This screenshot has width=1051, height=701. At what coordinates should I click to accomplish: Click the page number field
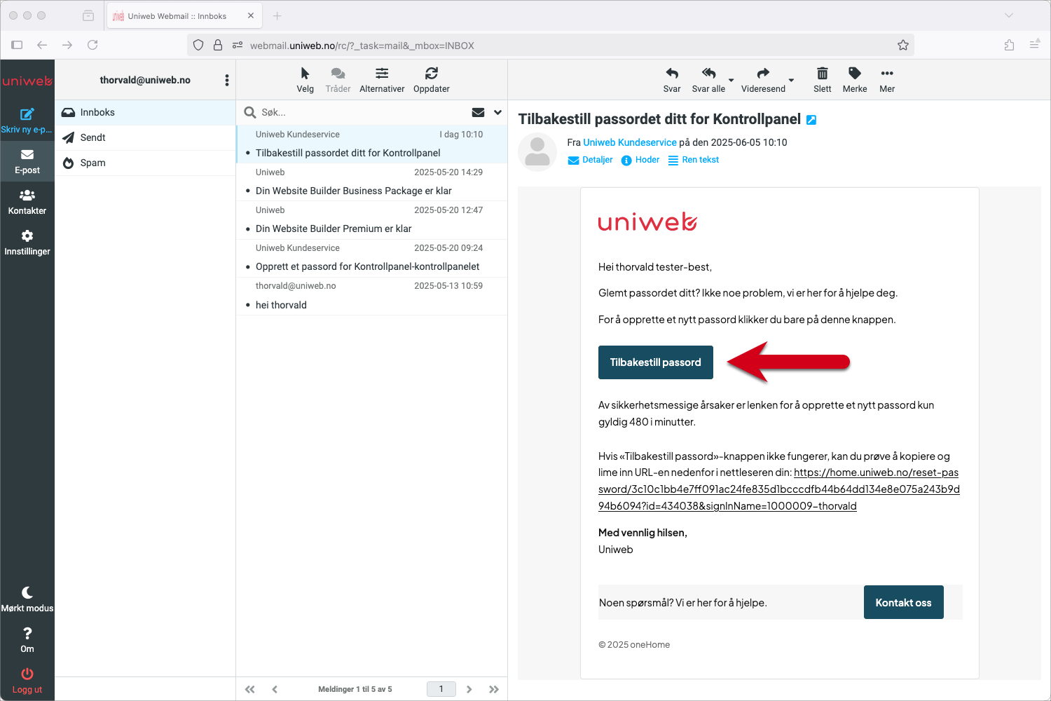click(x=441, y=689)
